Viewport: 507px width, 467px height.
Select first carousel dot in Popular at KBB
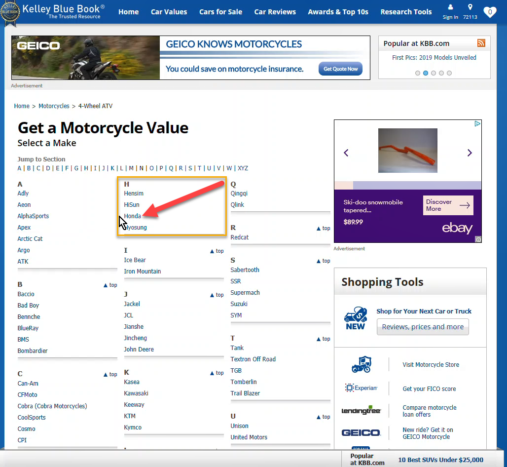(418, 73)
